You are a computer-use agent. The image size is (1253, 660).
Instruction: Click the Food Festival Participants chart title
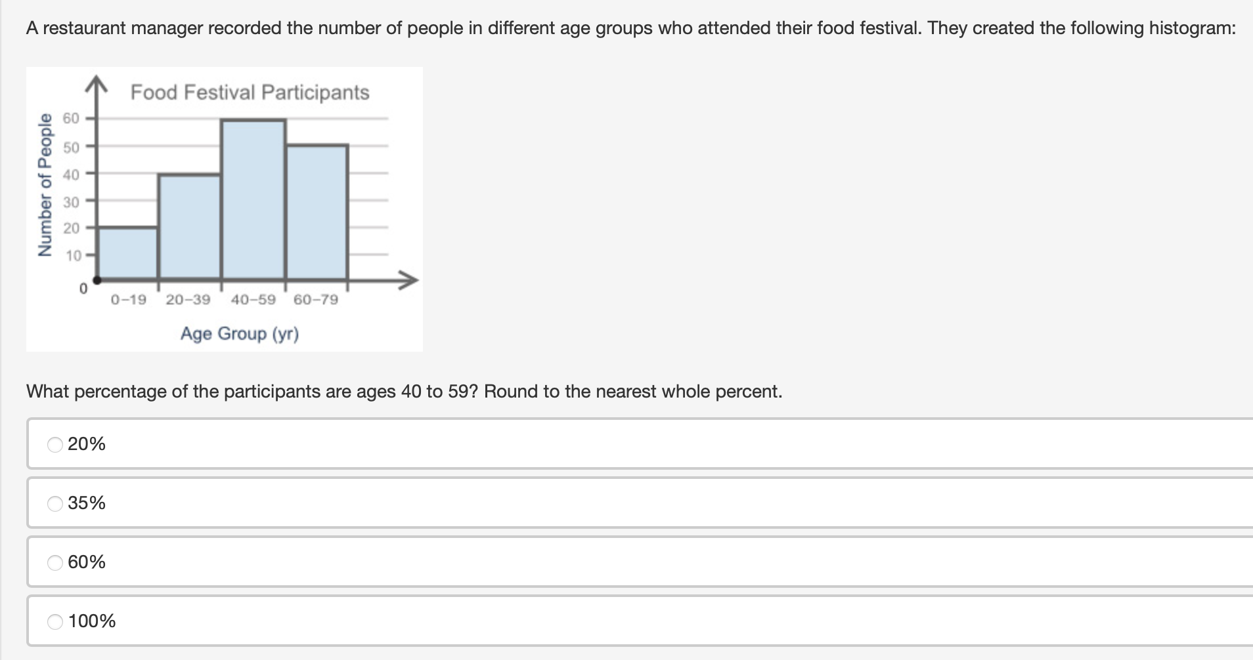pos(250,93)
